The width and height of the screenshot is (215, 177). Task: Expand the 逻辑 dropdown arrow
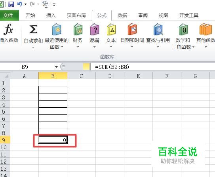click(x=94, y=47)
